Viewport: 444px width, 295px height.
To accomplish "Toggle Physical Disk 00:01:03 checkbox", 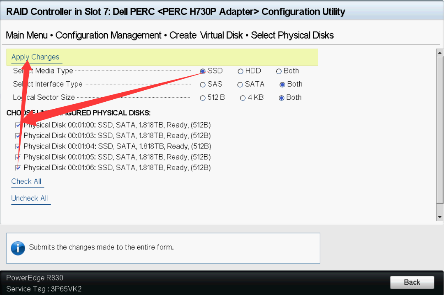I will point(18,136).
